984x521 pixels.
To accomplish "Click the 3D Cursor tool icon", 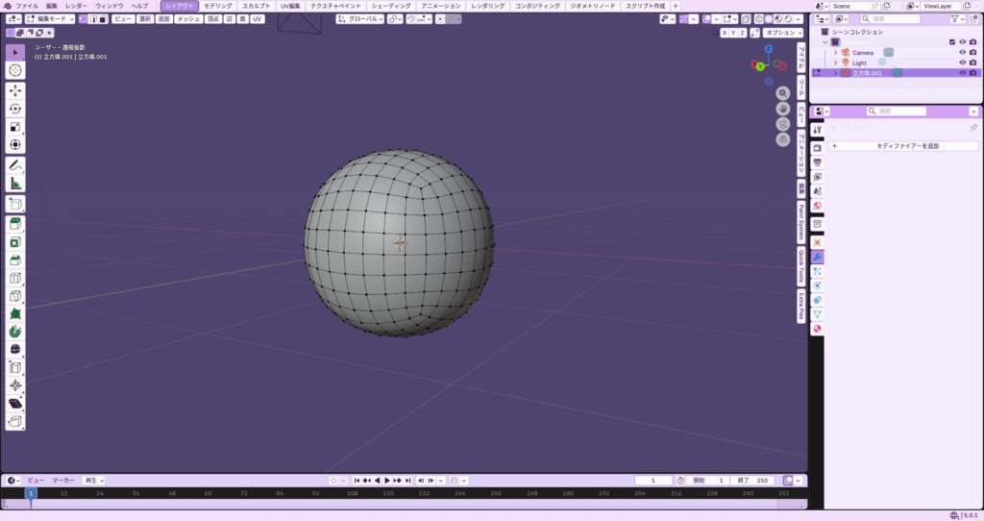I will point(15,70).
